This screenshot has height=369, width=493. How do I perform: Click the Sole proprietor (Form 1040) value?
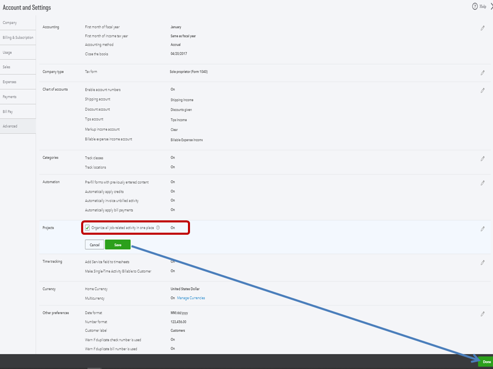(x=188, y=72)
